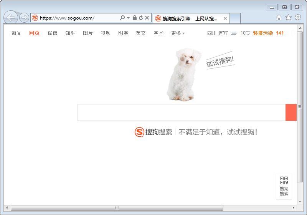The width and height of the screenshot is (307, 215).
Task: Stop loading with the address bar X
Action: point(147,18)
